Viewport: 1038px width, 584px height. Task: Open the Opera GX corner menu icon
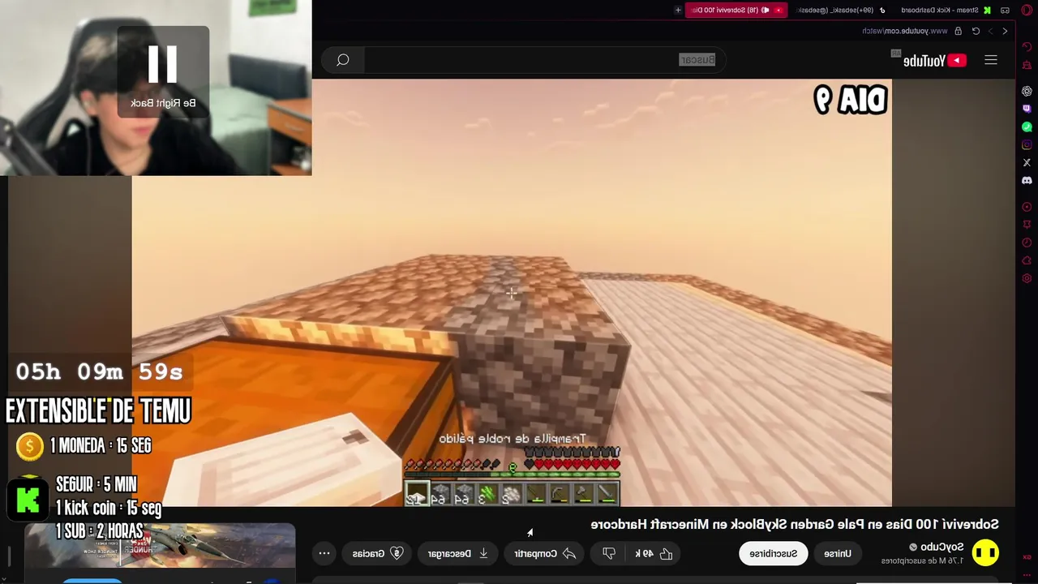coord(1027,10)
